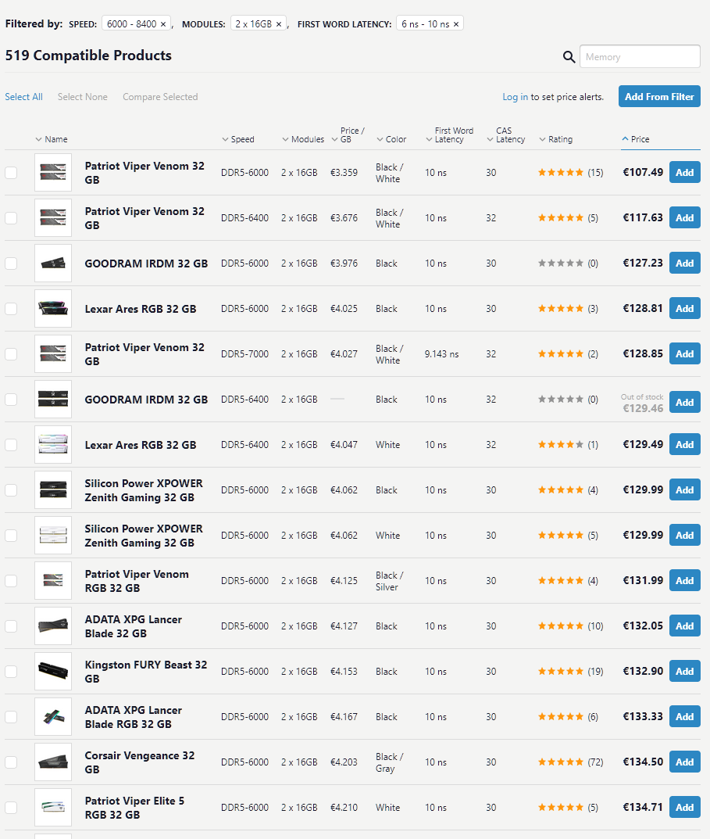Check the box for Patriot Viper Venom DDR5-6000 €107.49

coord(11,172)
